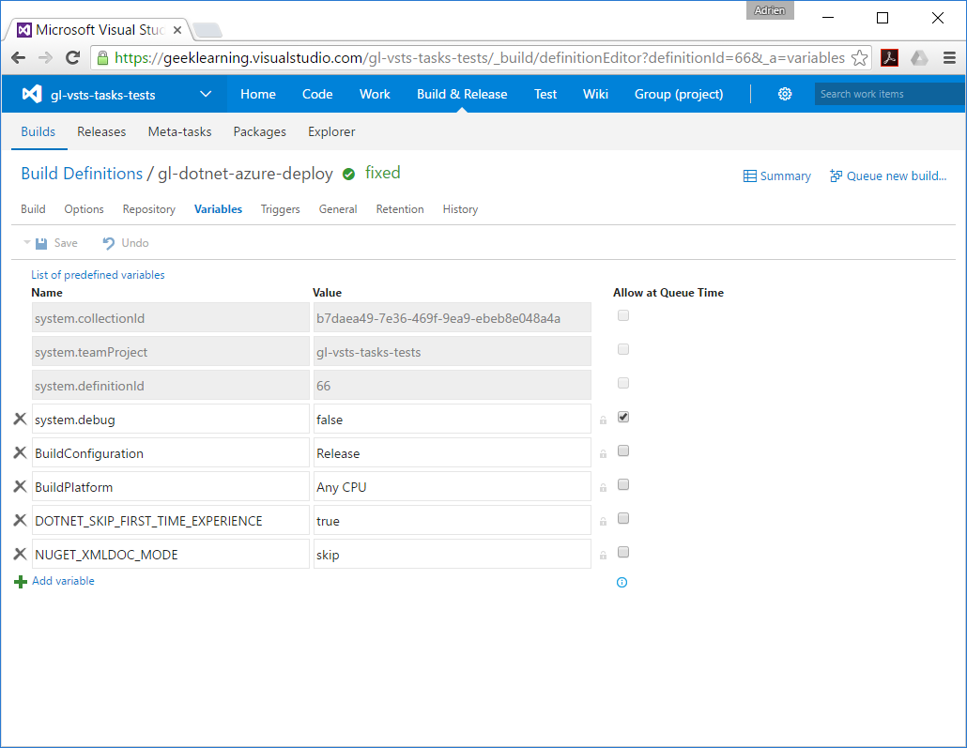The image size is (967, 748).
Task: Check Allow at Queue Time for BuildPlatform
Action: (623, 484)
